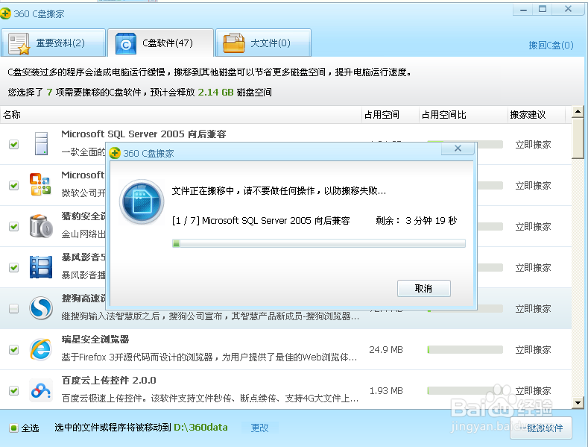Click the 更改 destination link
The image size is (588, 447).
259,428
